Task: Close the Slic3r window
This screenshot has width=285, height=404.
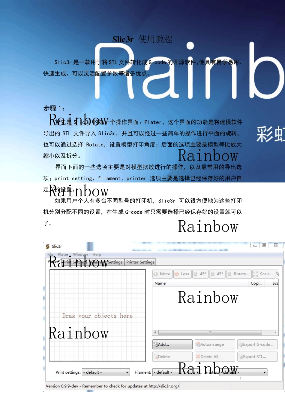Action: 276,245
